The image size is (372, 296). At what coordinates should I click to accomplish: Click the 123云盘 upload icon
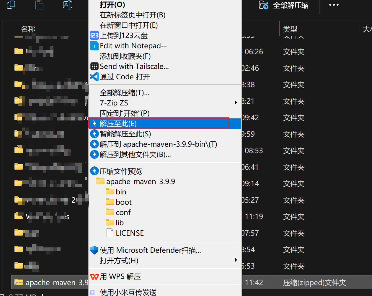(x=94, y=36)
